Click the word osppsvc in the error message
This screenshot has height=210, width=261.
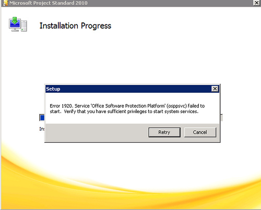[176, 106]
